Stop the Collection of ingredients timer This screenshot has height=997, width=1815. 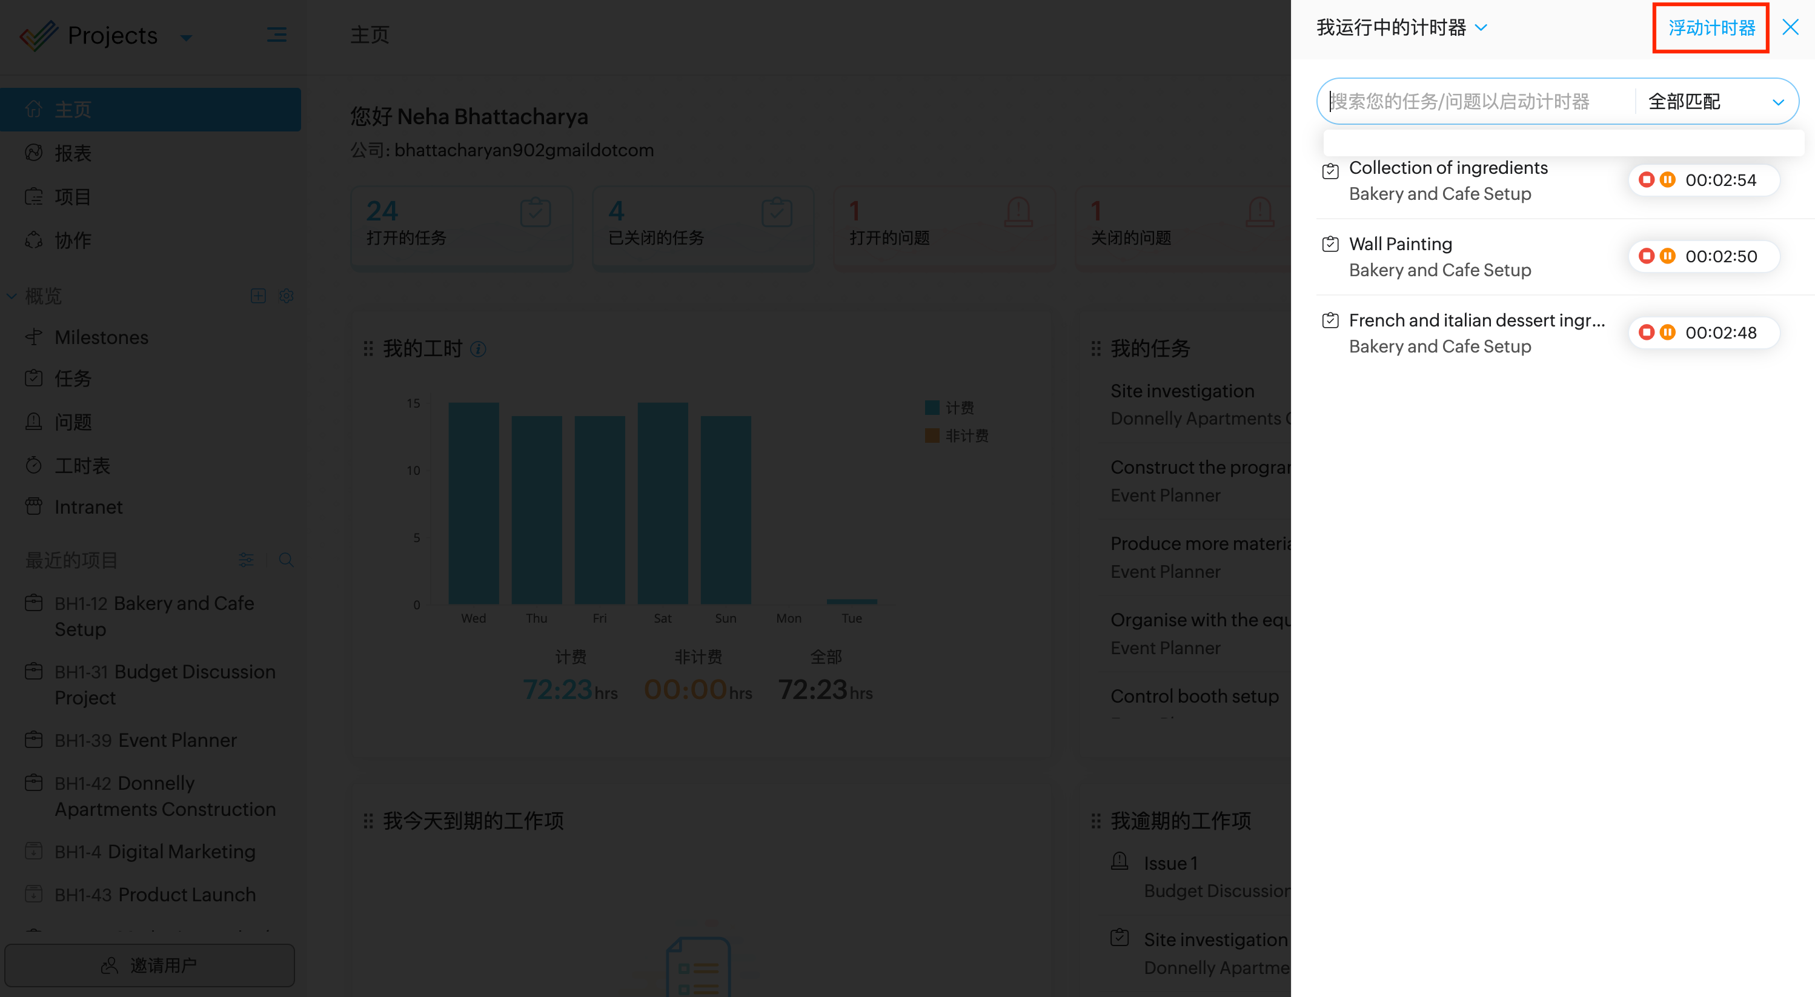(1646, 180)
